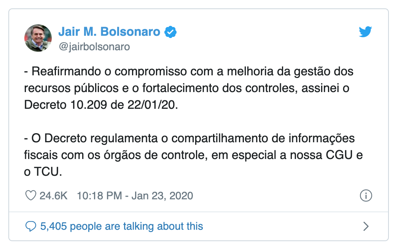Open the tweet info icon
This screenshot has width=398, height=248.
click(x=365, y=196)
